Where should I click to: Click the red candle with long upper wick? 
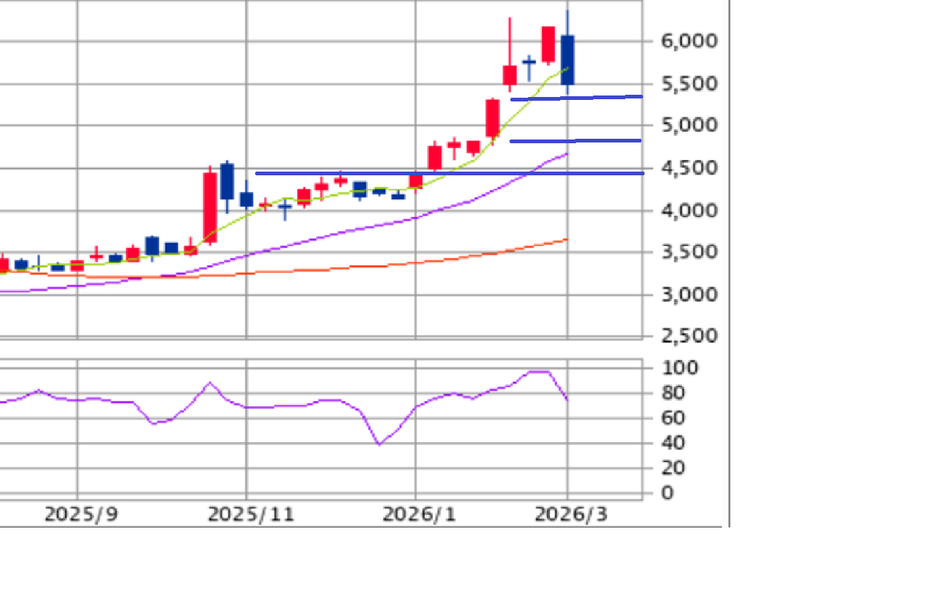tap(510, 75)
